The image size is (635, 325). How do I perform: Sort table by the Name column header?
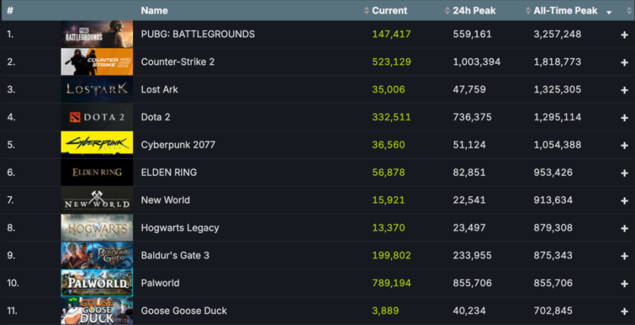[154, 11]
